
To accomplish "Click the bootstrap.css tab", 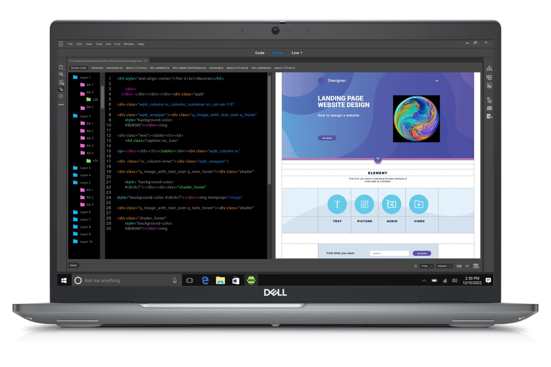I will (x=115, y=68).
